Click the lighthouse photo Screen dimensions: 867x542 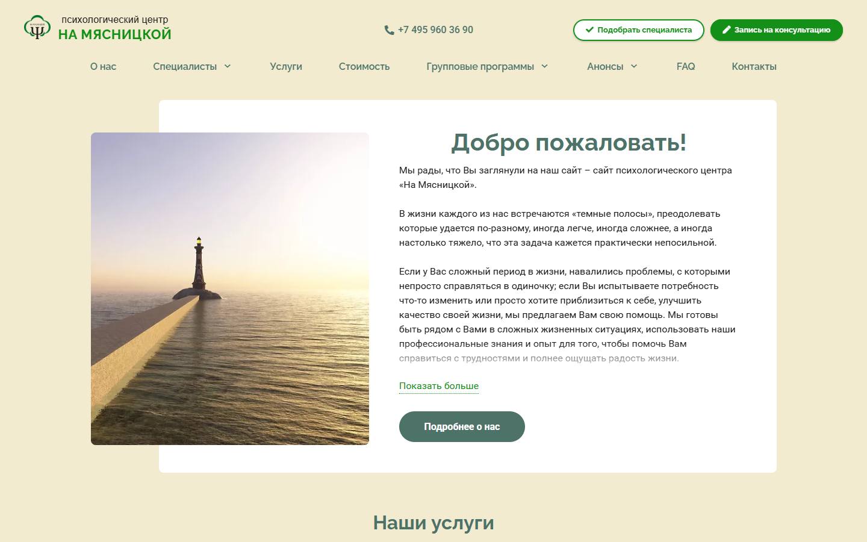pyautogui.click(x=230, y=288)
